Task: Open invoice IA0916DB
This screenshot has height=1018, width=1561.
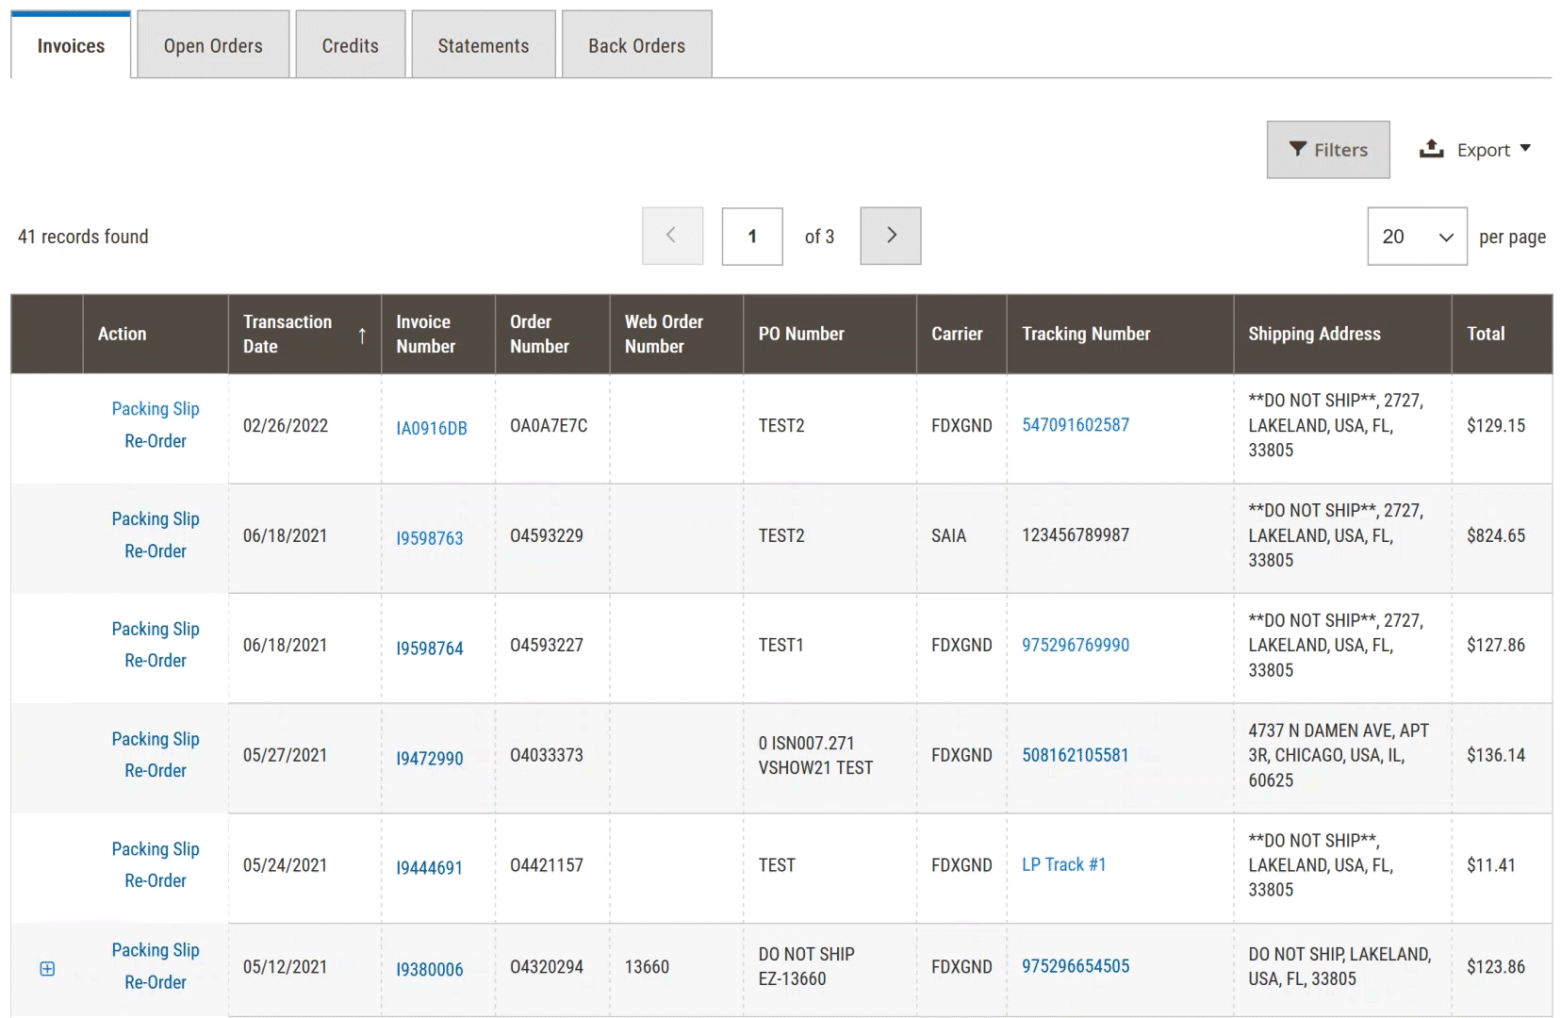Action: pos(432,426)
